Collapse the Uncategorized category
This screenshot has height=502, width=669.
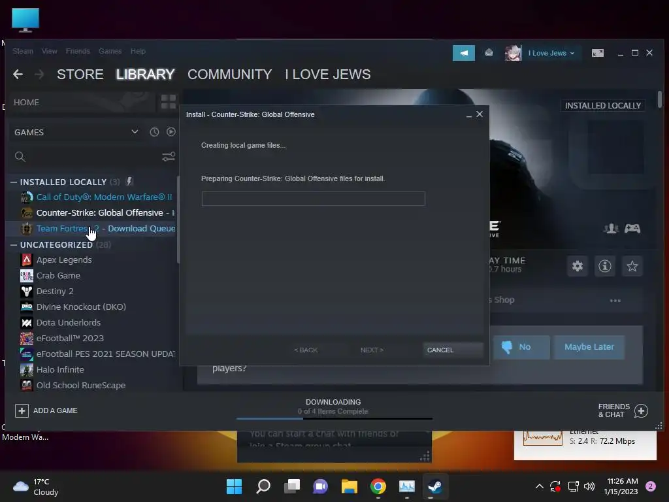tap(14, 244)
